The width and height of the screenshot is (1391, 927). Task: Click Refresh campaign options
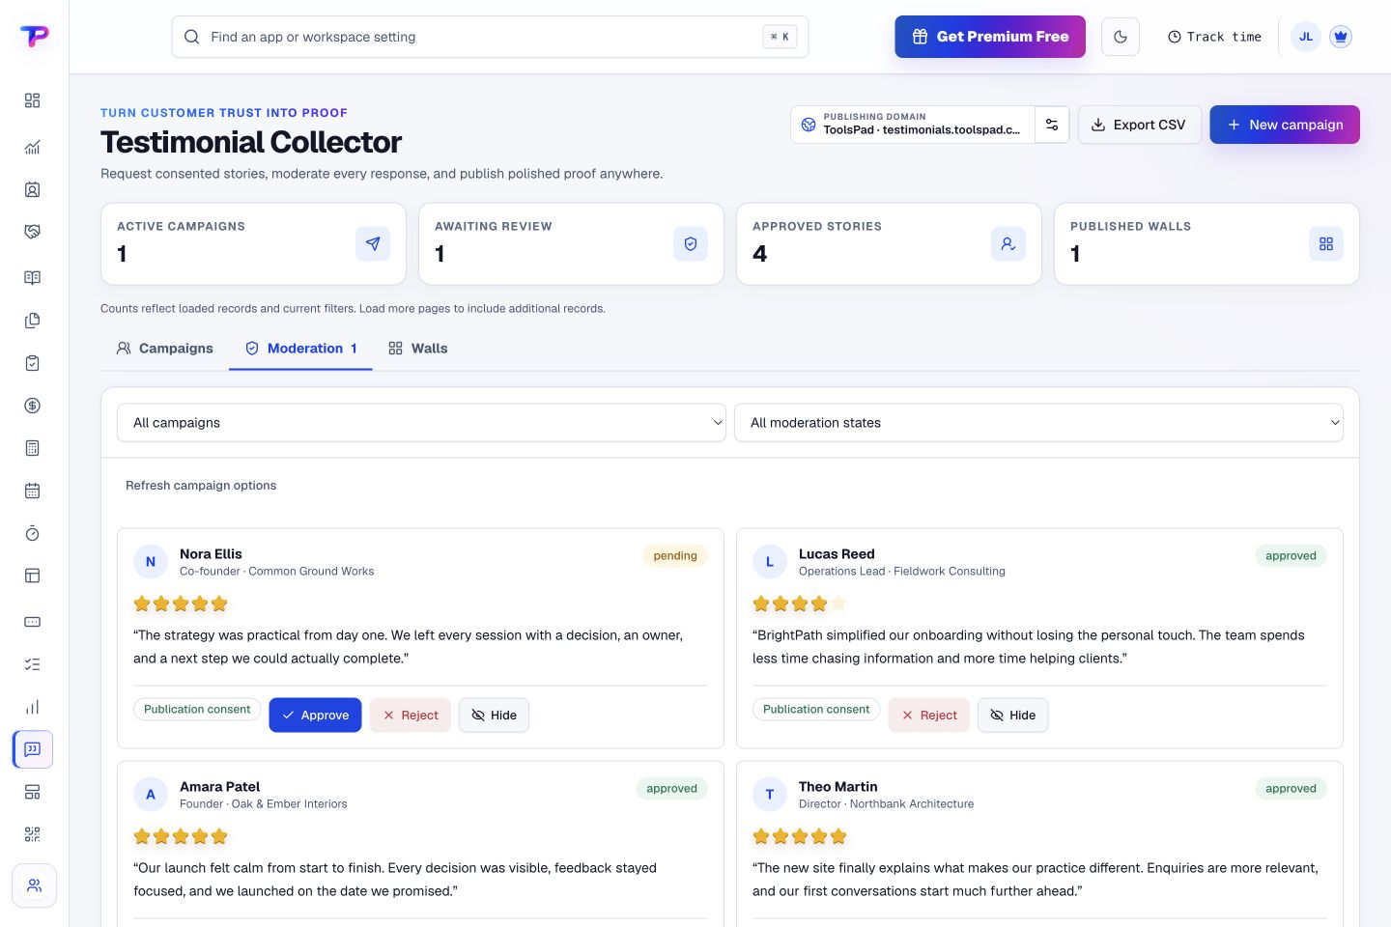[201, 485]
